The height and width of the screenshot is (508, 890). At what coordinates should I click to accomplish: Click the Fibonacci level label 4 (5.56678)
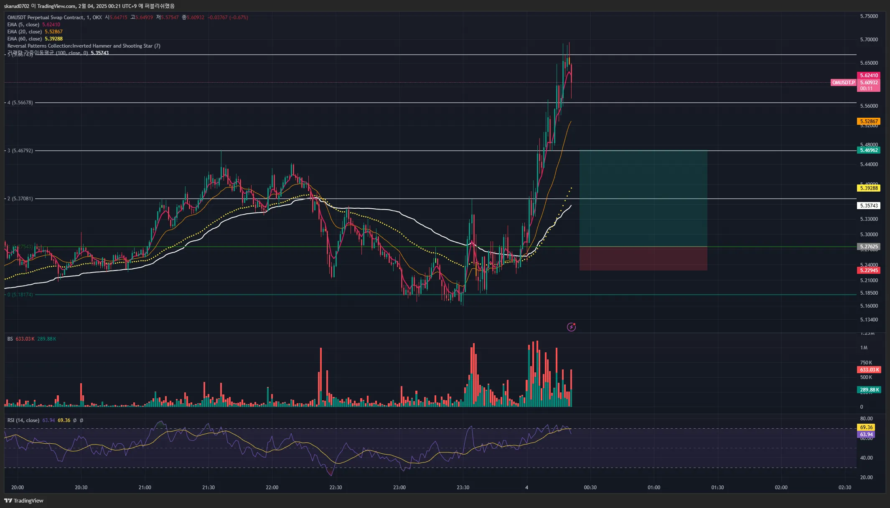(20, 103)
